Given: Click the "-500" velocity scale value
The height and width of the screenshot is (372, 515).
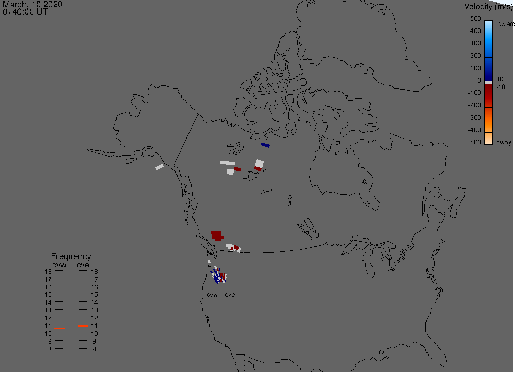Looking at the screenshot, I should point(474,142).
